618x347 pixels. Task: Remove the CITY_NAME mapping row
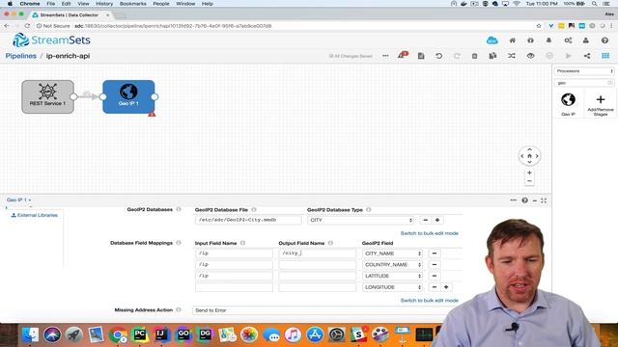[435, 254]
